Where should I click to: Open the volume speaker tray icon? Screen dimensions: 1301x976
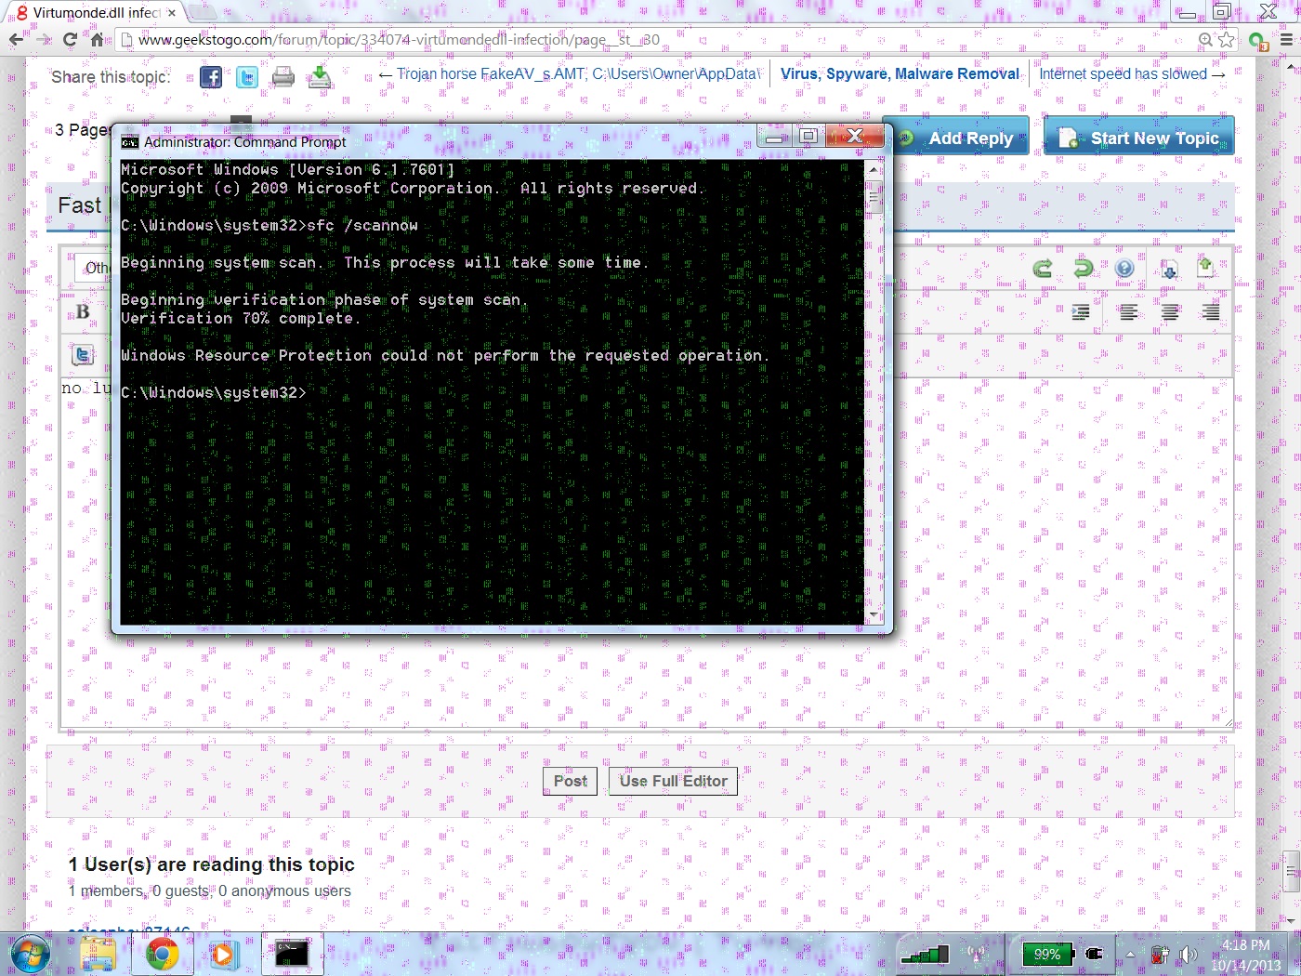tap(1189, 955)
